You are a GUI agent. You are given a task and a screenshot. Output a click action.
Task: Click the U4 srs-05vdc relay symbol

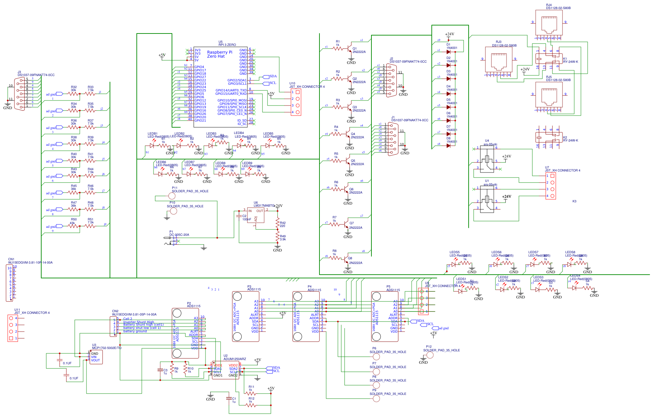(487, 160)
